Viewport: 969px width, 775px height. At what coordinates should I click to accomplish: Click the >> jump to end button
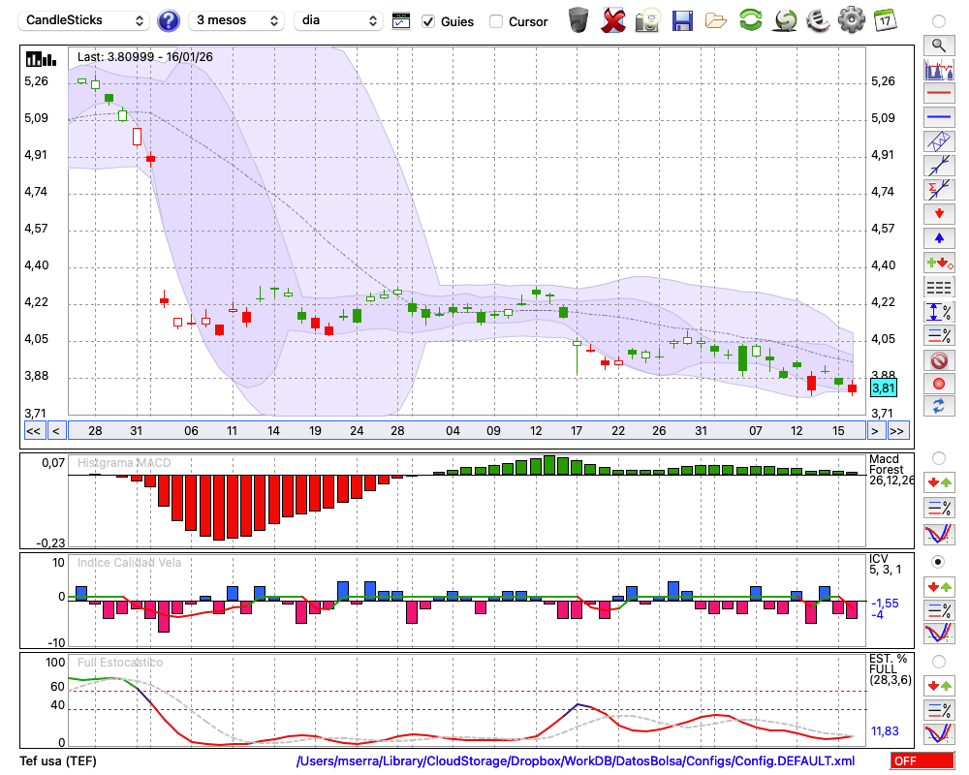[897, 431]
